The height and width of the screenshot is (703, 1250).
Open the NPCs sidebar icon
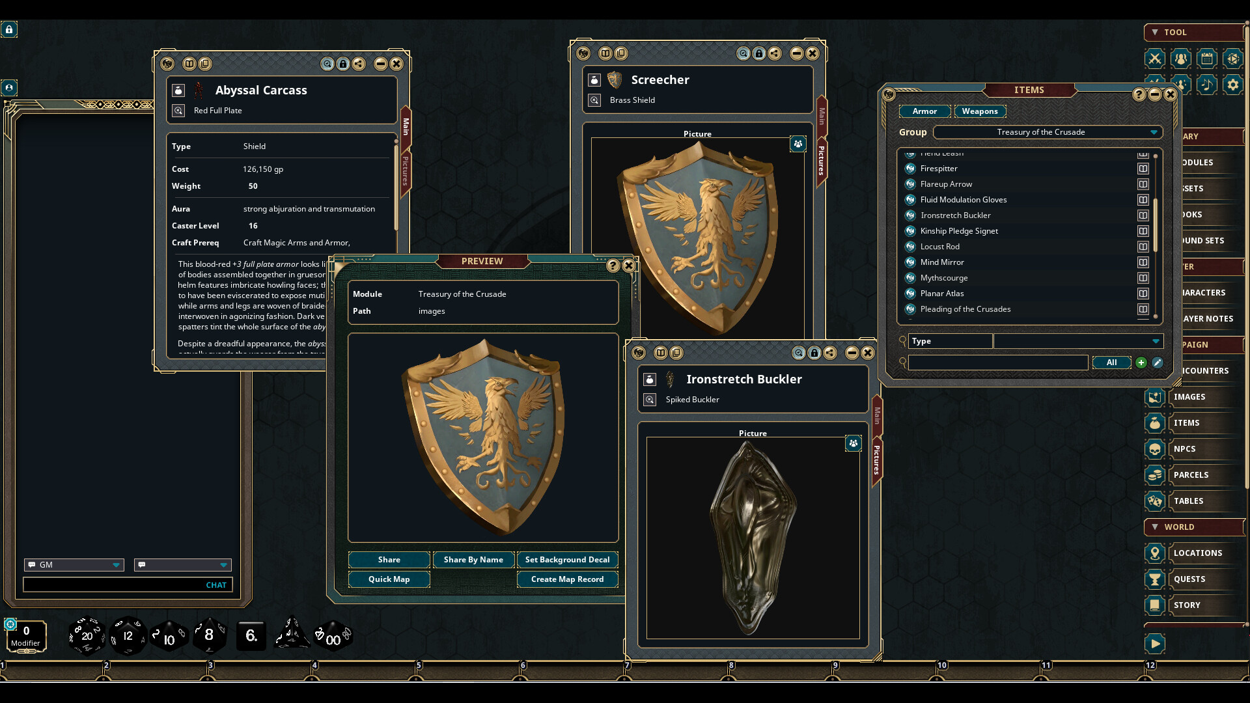click(x=1155, y=449)
